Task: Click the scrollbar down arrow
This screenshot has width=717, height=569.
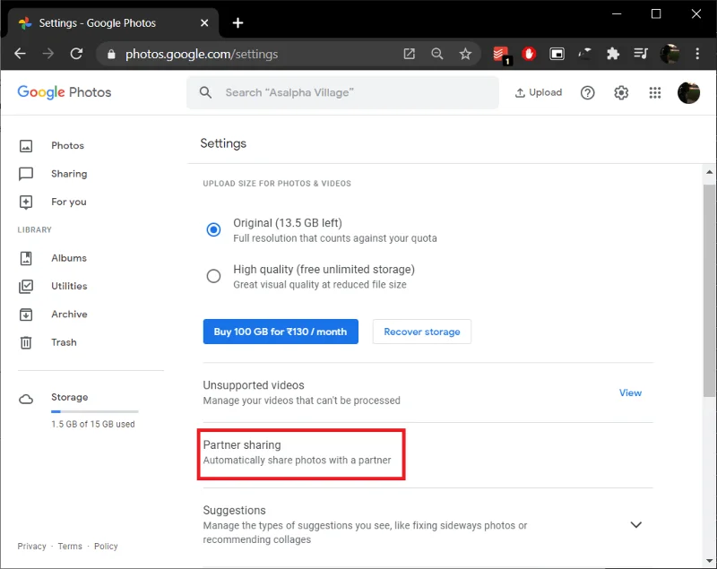Action: point(709,560)
